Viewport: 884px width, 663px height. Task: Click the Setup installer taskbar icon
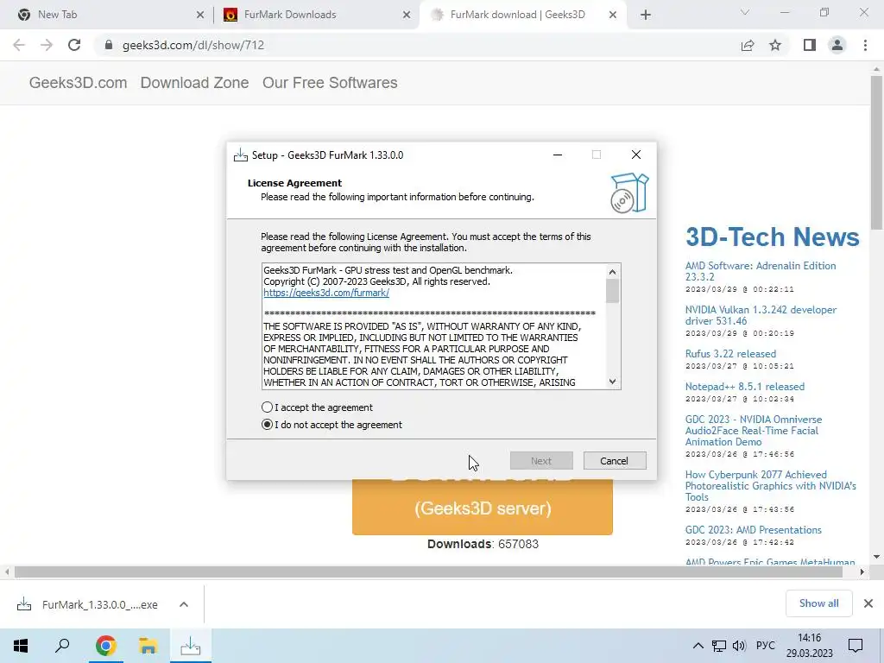(191, 646)
